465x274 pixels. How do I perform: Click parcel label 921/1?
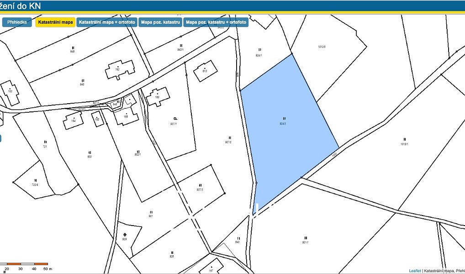306,242
